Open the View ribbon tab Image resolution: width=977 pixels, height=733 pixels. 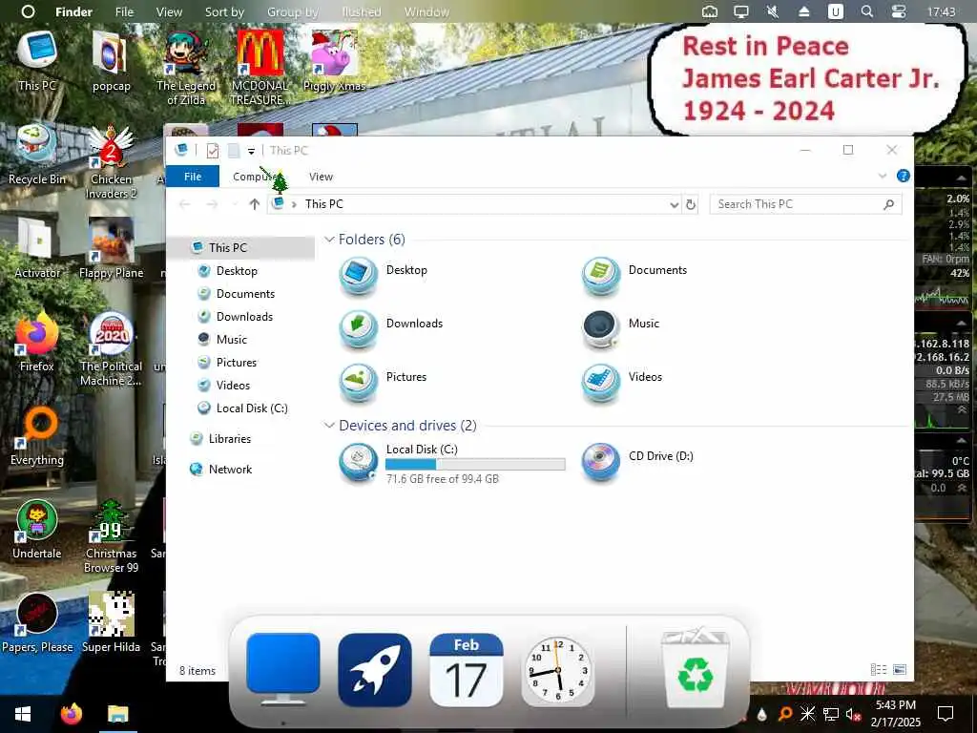click(x=321, y=177)
